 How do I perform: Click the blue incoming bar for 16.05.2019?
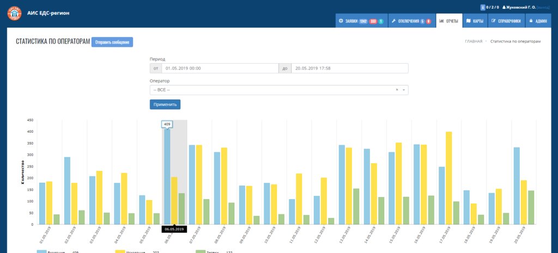417,184
